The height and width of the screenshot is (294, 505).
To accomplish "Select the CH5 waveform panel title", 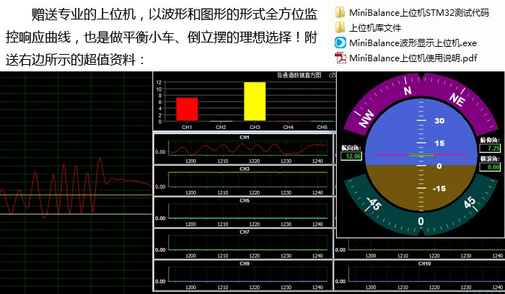I will (245, 200).
